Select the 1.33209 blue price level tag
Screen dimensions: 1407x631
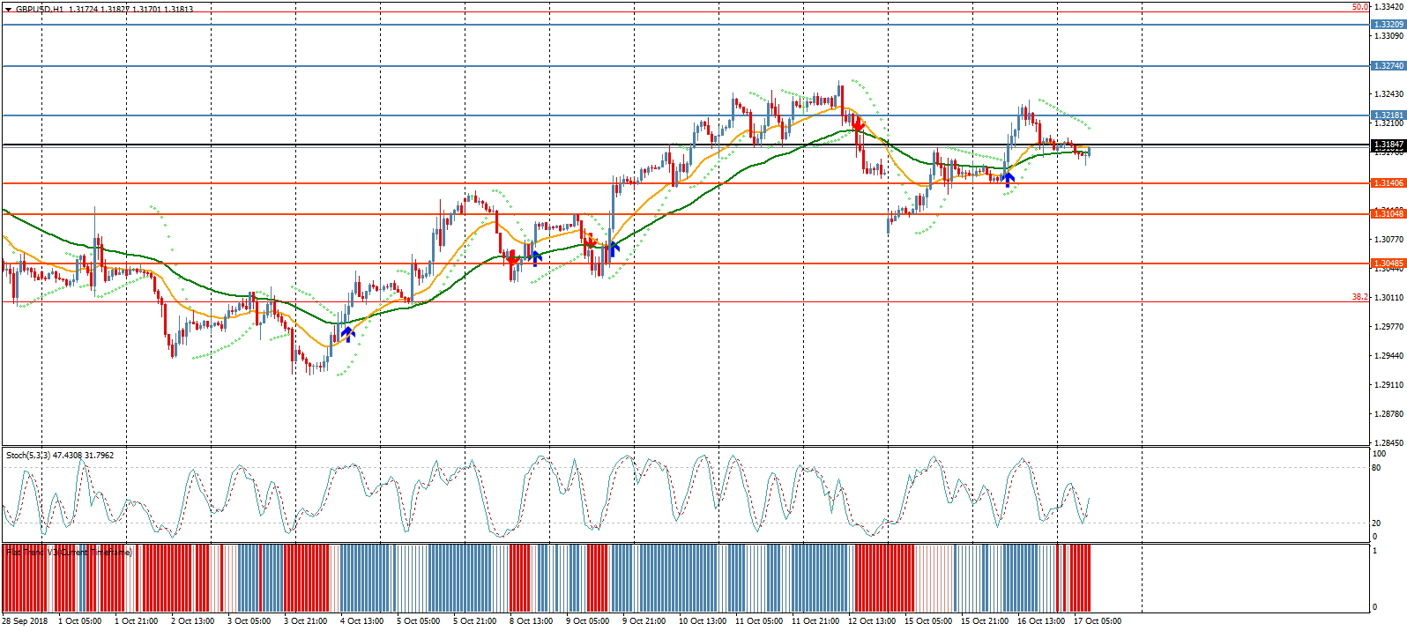point(1388,25)
